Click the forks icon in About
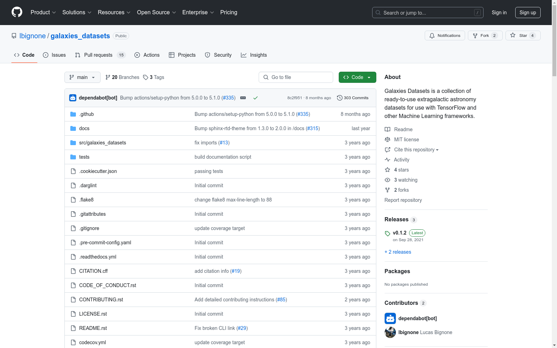The height and width of the screenshot is (348, 557). click(387, 190)
